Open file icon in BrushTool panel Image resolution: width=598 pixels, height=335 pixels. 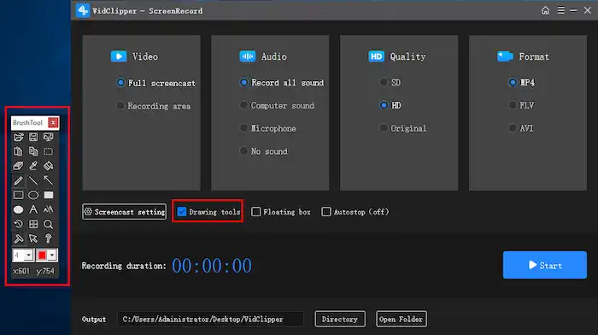click(x=18, y=137)
